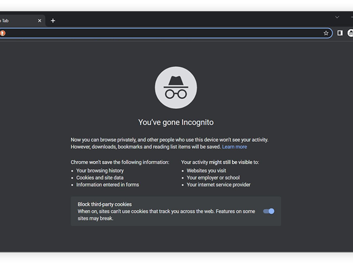
Task: Expand the tab search chevron
Action: [x=337, y=17]
